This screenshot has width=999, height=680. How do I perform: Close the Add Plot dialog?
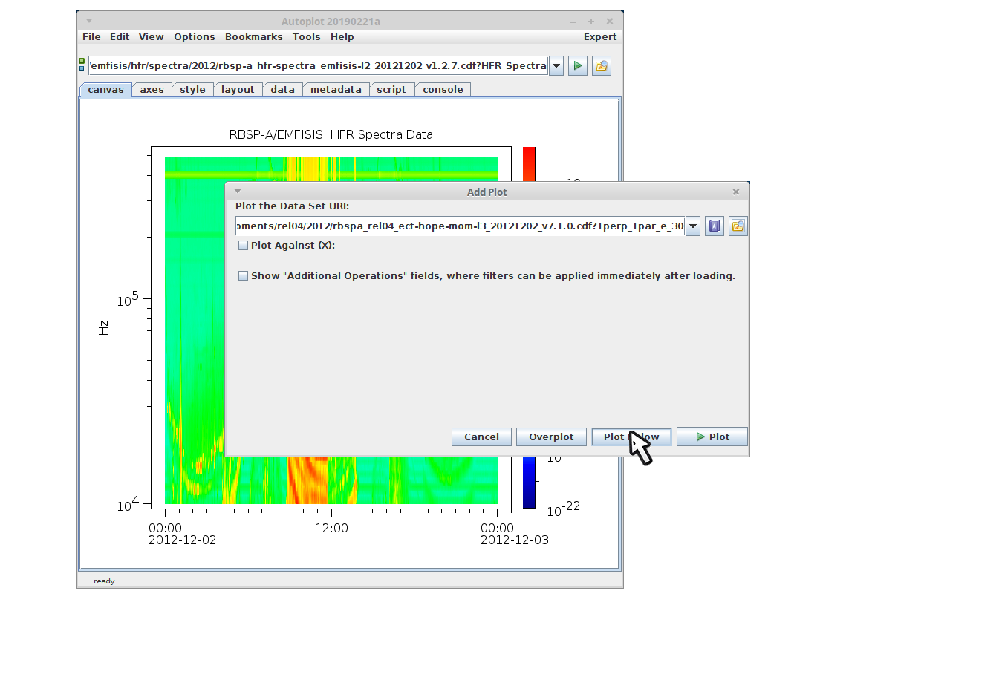tap(736, 192)
